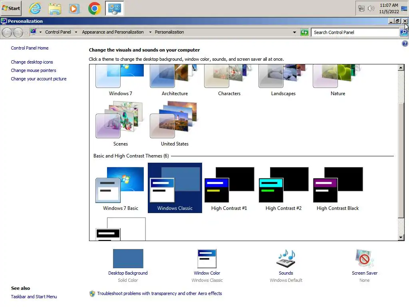This screenshot has height=307, width=409.
Task: Choose the Scenes theme
Action: [x=120, y=124]
